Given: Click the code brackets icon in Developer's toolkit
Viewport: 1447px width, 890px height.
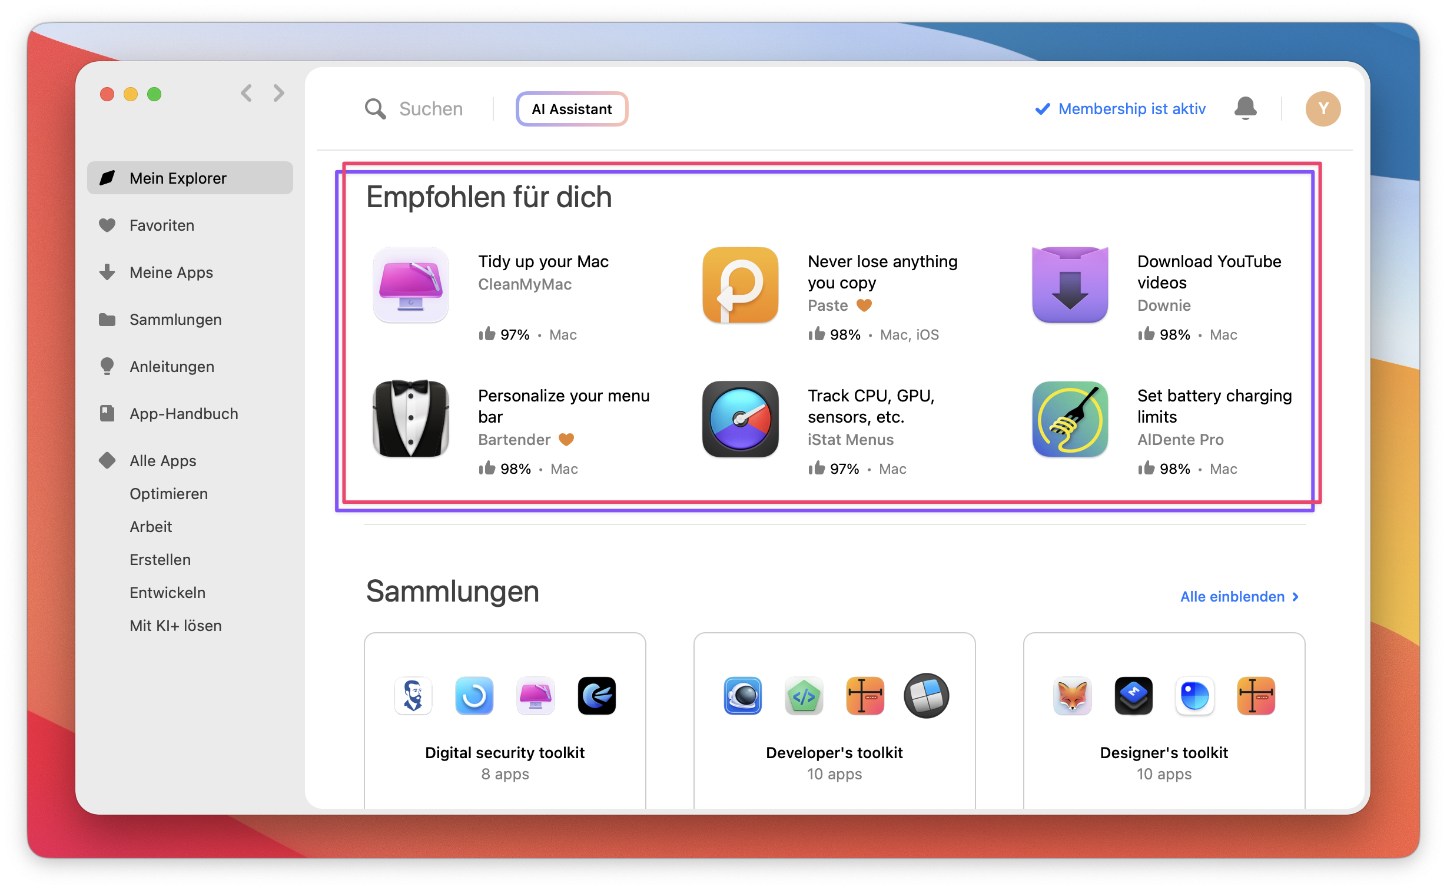Looking at the screenshot, I should point(804,696).
